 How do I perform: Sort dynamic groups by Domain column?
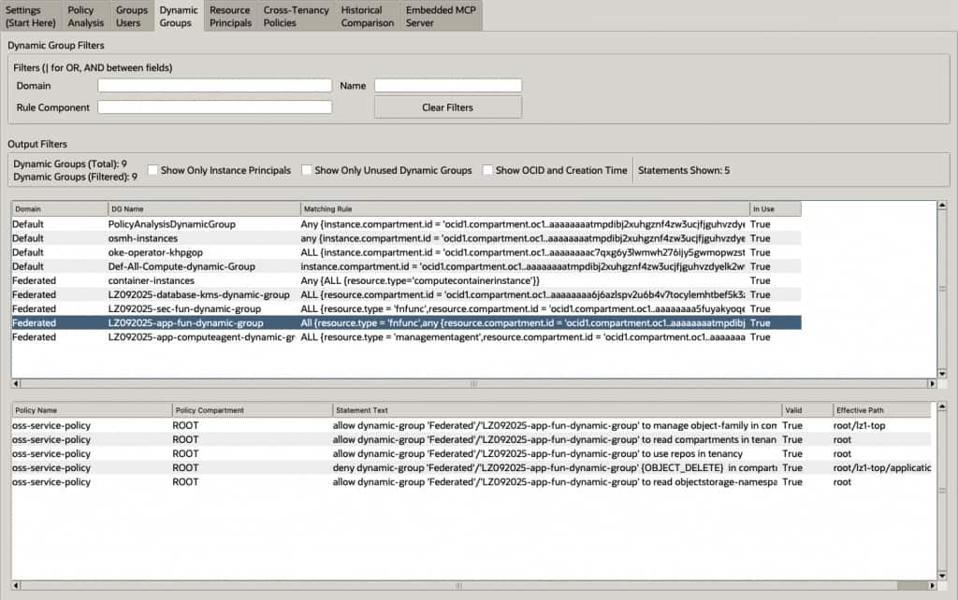click(x=59, y=208)
